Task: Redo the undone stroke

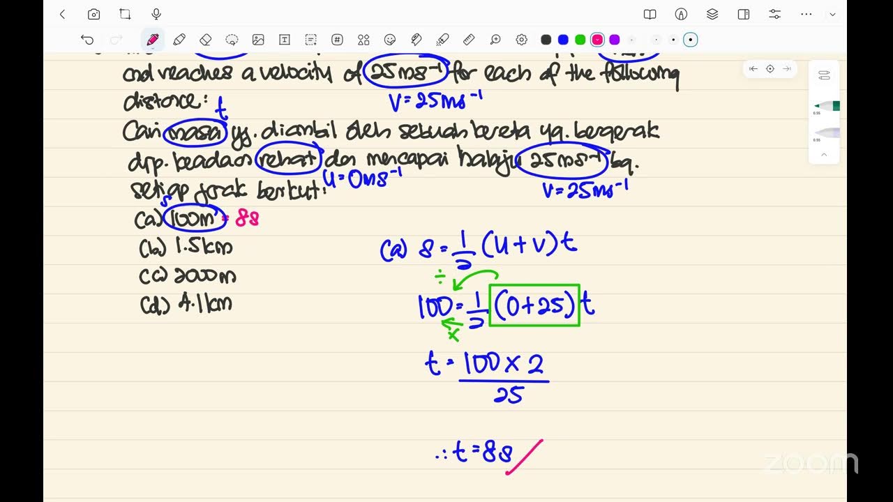Action: pyautogui.click(x=117, y=40)
